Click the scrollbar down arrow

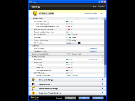(105, 76)
